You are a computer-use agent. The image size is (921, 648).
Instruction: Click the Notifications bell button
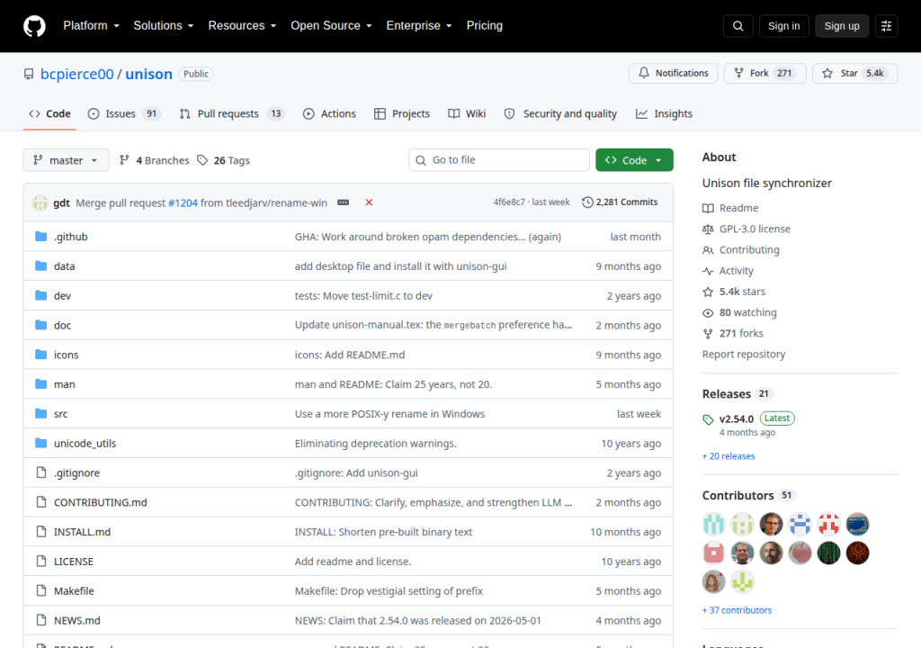click(x=673, y=73)
